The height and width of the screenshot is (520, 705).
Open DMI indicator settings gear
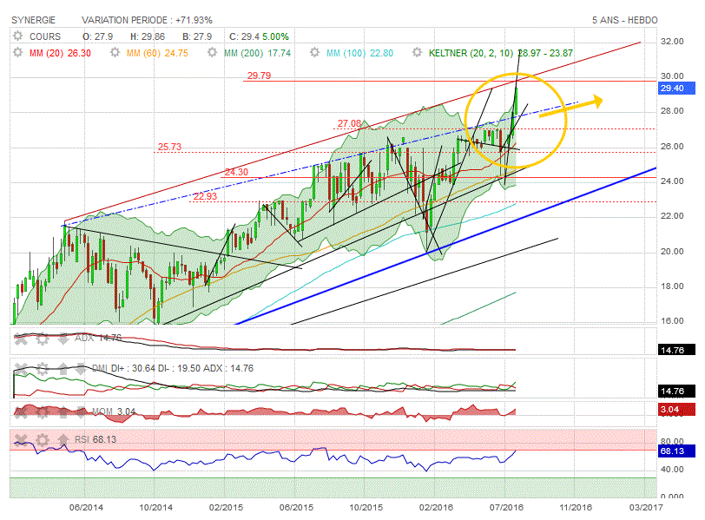coord(43,369)
